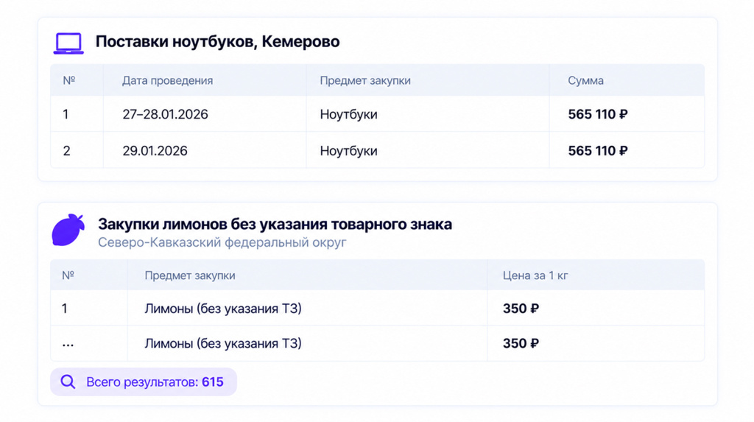Click the laptop icon beside Поставки ноутбуков
Viewport: 754px width, 422px height.
(68, 43)
